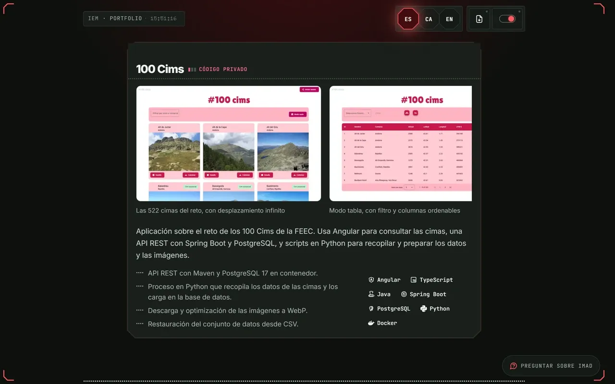This screenshot has width=615, height=384.
Task: Open the 100 cims grid view screenshot
Action: click(x=229, y=144)
